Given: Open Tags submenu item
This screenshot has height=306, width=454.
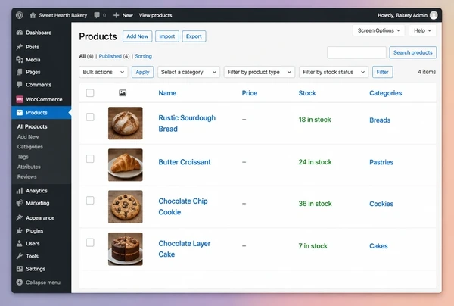Looking at the screenshot, I should point(23,157).
